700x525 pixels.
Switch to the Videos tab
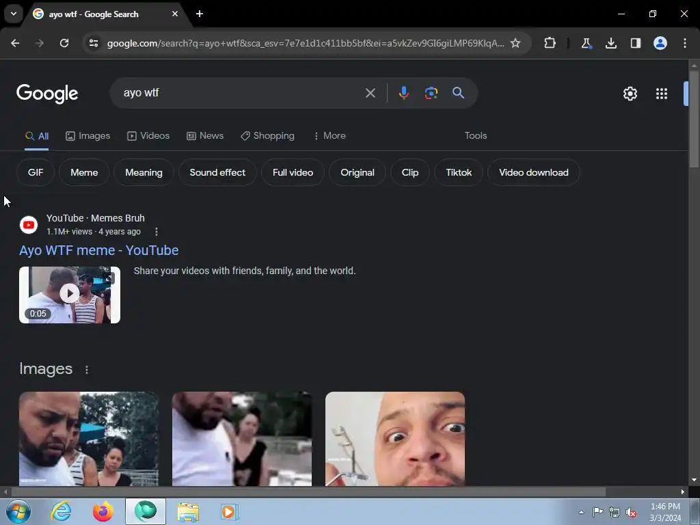148,136
